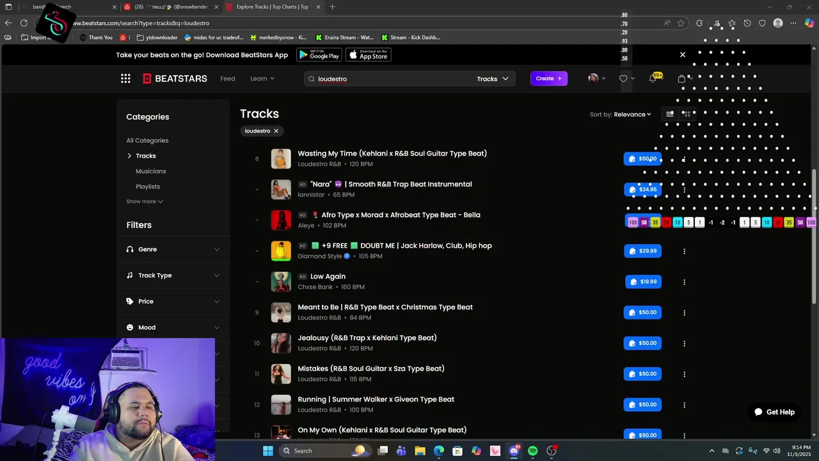Open ytdownloader bookmark

(x=157, y=37)
